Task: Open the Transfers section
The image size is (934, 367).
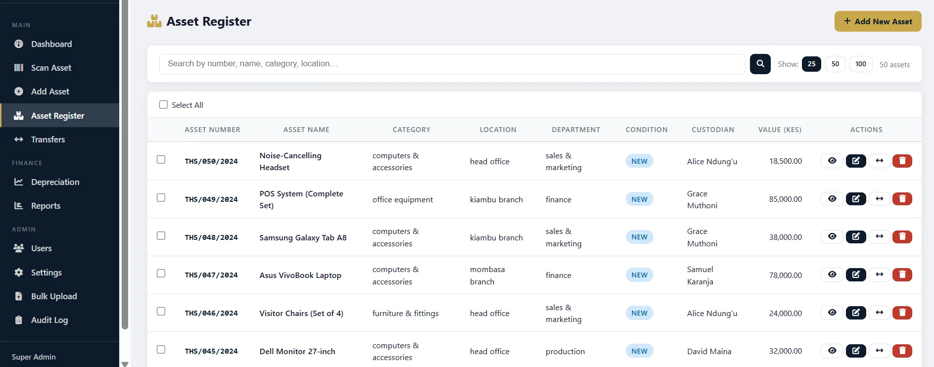Action: click(x=59, y=139)
